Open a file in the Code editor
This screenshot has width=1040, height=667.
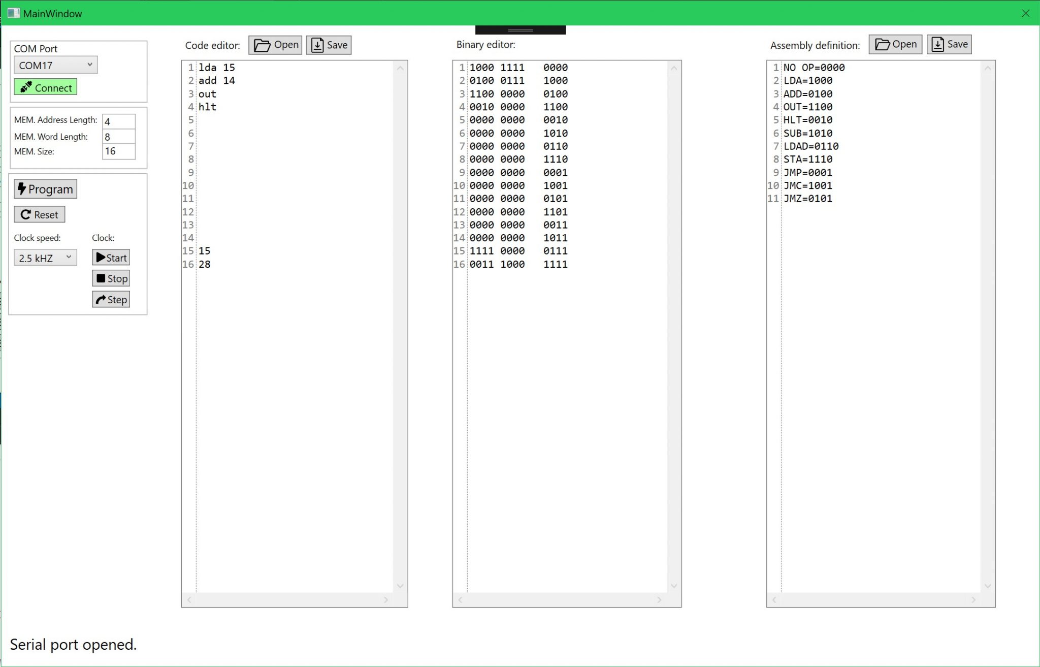pyautogui.click(x=275, y=45)
